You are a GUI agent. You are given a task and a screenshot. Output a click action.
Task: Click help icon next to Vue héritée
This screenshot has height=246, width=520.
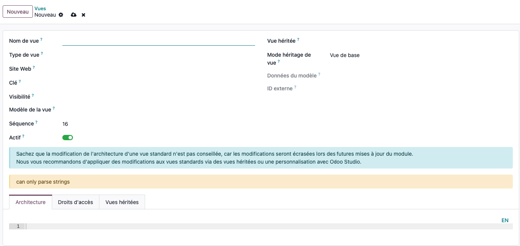click(298, 39)
